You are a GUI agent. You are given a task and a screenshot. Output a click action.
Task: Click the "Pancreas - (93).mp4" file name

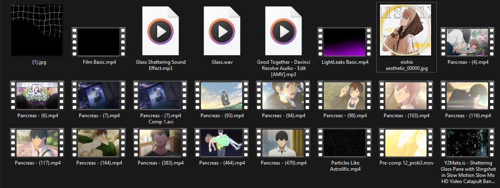(x=222, y=116)
